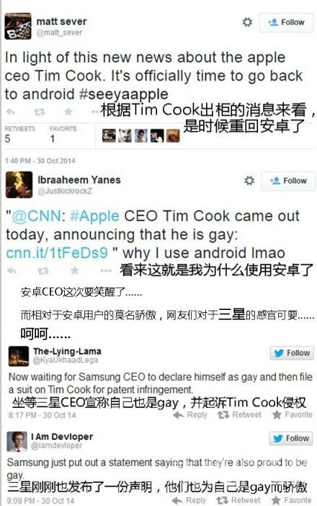View first retweeter avatar under matt sever's tweet
The width and height of the screenshot is (317, 506).
tap(109, 136)
